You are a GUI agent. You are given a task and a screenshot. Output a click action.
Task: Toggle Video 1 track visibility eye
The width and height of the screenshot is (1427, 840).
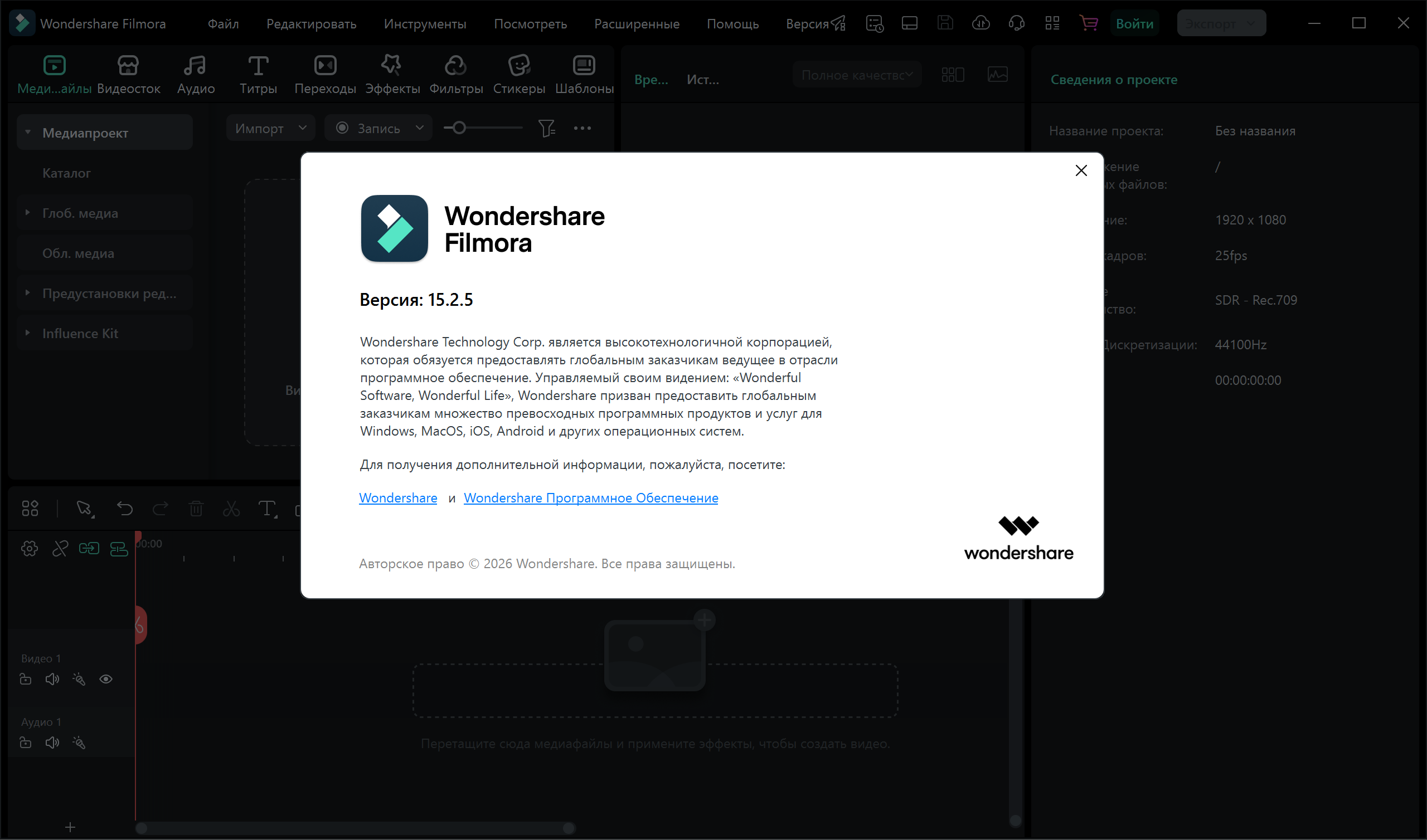[106, 679]
